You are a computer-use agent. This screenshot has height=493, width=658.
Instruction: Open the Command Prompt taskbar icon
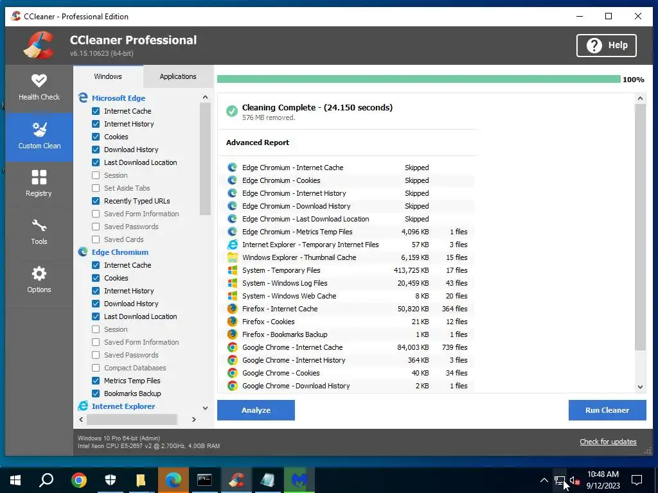(x=204, y=480)
